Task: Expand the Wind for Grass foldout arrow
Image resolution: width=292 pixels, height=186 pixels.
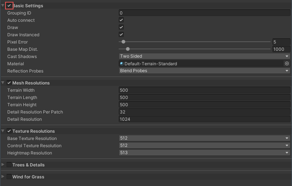Action: pyautogui.click(x=3, y=177)
